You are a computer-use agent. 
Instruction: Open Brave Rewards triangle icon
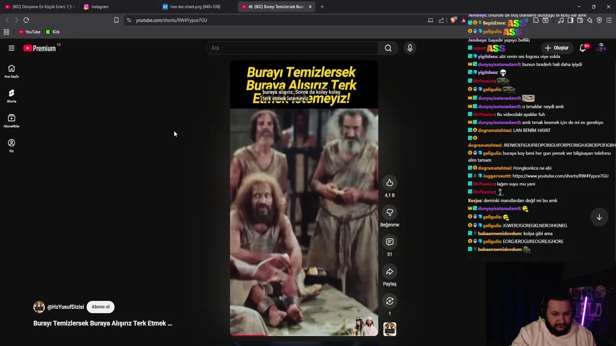(463, 20)
